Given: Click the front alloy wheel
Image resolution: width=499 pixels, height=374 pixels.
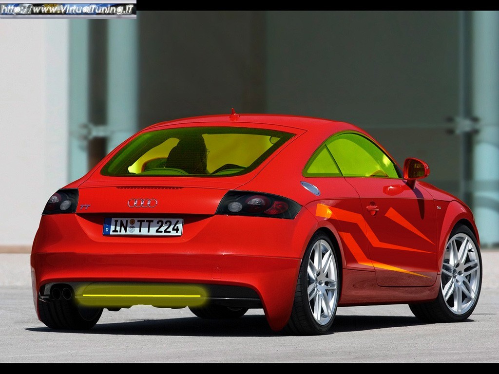Looking at the screenshot, I should (461, 273).
